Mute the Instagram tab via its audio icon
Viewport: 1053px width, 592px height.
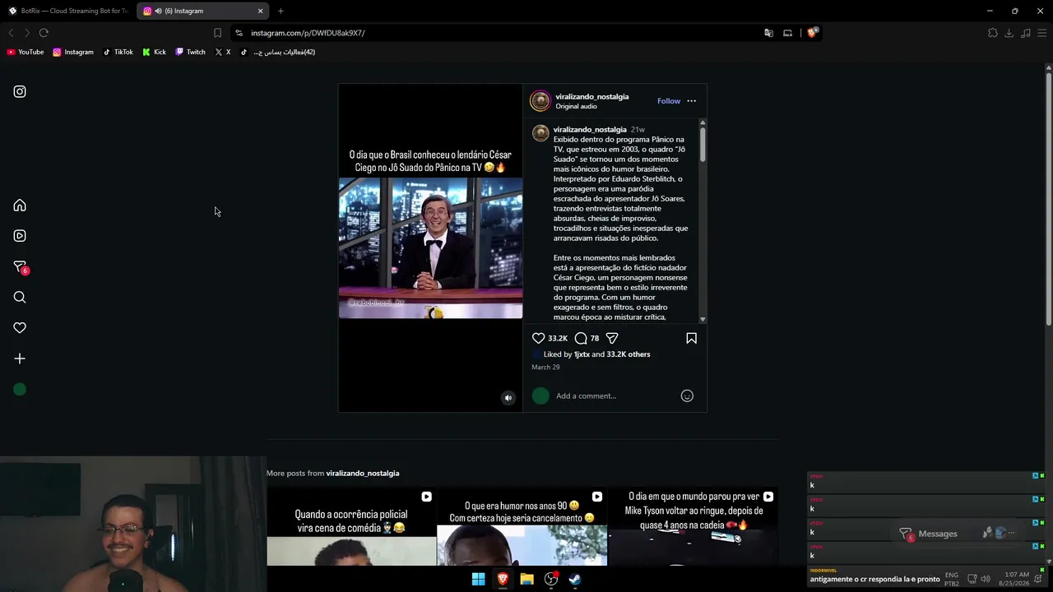(x=158, y=11)
